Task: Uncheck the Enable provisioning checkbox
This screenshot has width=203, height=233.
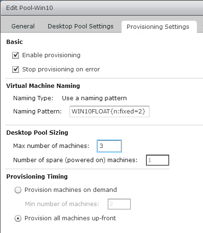Action: 16,55
